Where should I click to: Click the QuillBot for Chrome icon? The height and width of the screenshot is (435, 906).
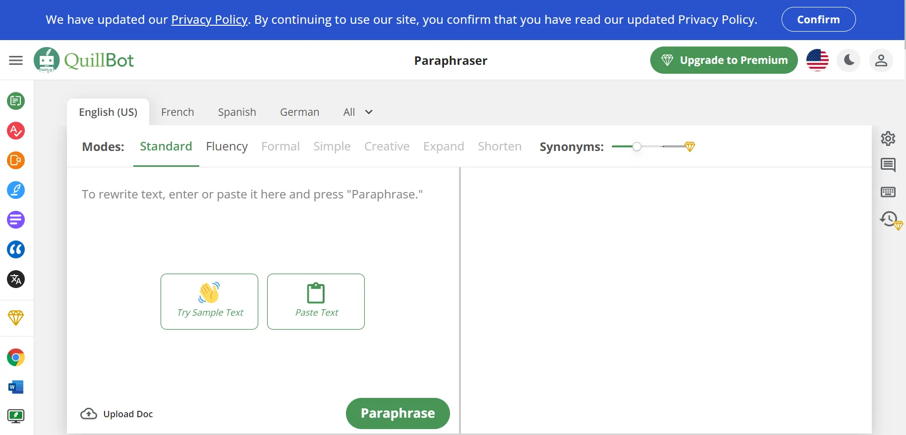(16, 357)
